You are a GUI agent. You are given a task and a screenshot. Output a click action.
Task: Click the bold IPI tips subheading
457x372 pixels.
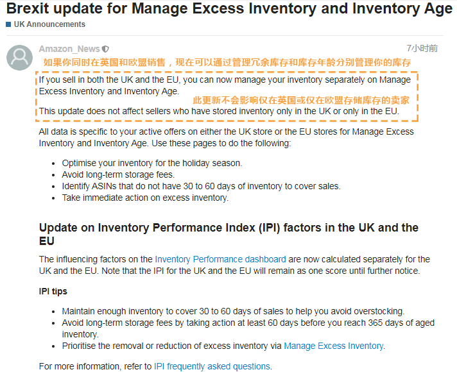[53, 291]
